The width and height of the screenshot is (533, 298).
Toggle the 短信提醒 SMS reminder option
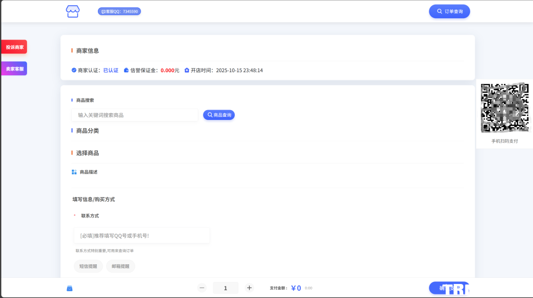tap(88, 266)
